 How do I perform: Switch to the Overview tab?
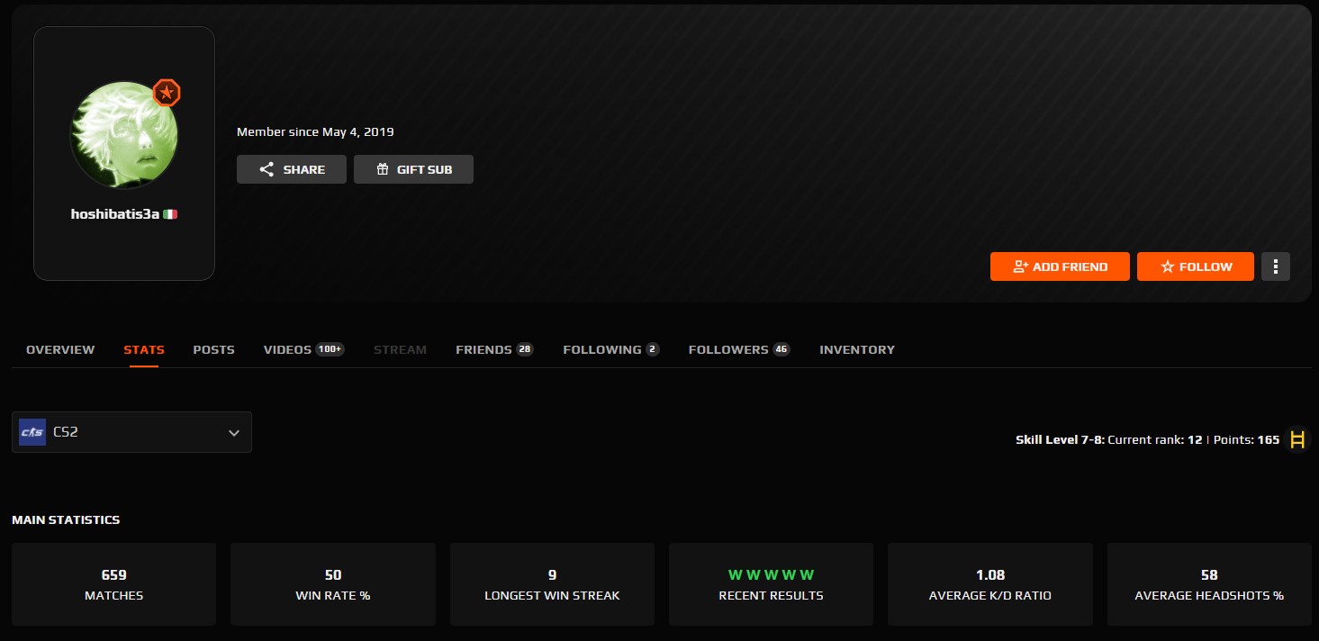point(60,349)
